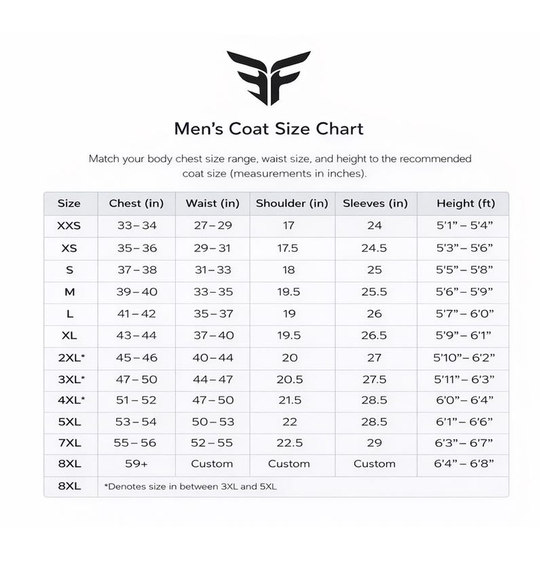Select the Chest (in) column header

136,203
